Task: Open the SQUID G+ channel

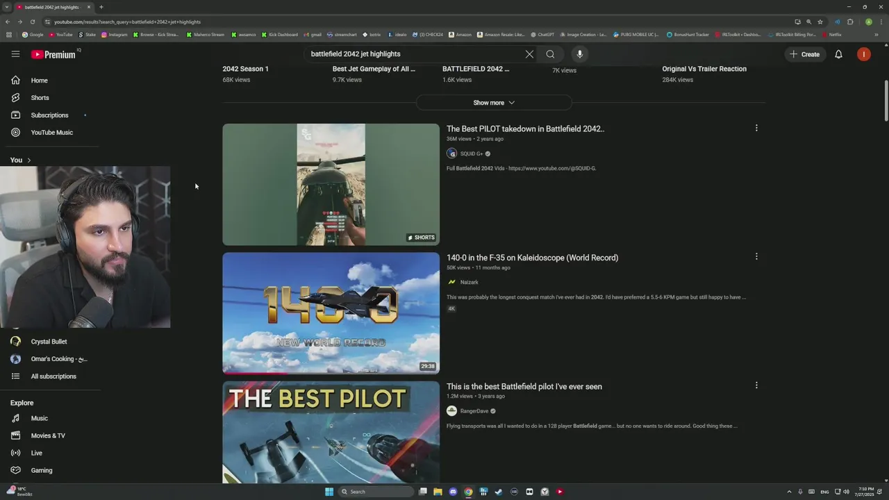Action: [472, 154]
